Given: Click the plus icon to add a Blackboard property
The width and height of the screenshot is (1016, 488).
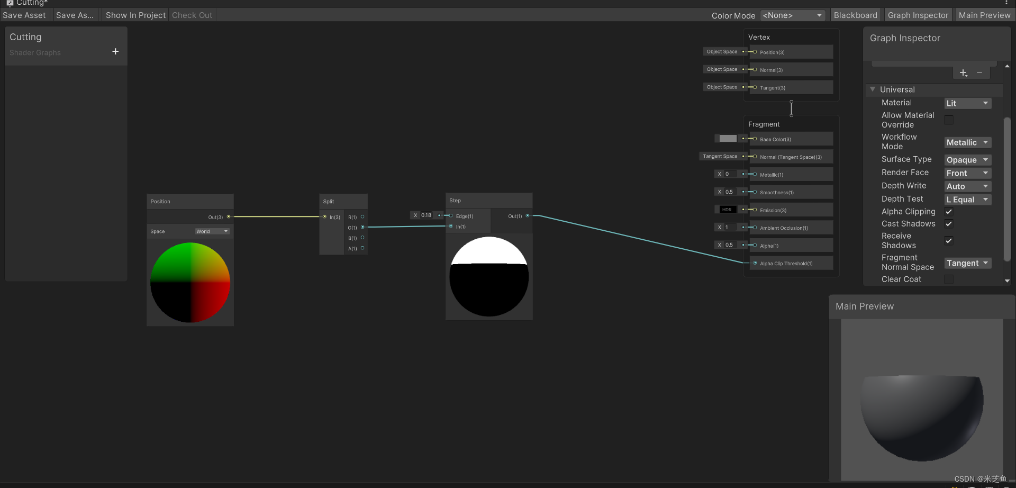Looking at the screenshot, I should [115, 51].
